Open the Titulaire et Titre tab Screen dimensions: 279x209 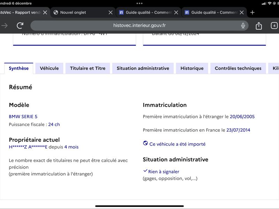point(88,68)
